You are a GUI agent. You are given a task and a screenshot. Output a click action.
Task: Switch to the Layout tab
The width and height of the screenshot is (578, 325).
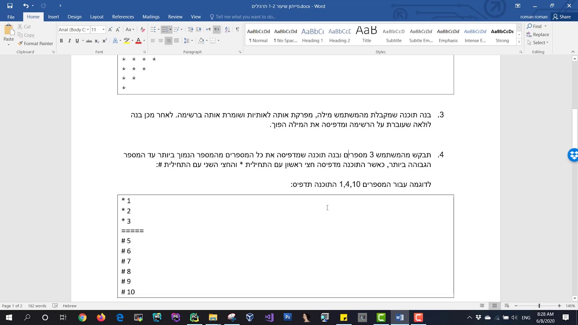click(97, 17)
